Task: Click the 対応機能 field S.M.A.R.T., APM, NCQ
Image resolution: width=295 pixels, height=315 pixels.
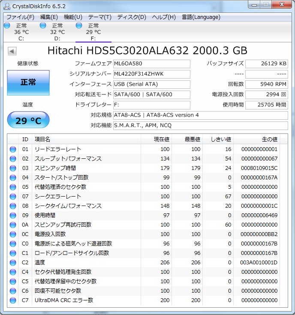Action: 201,126
